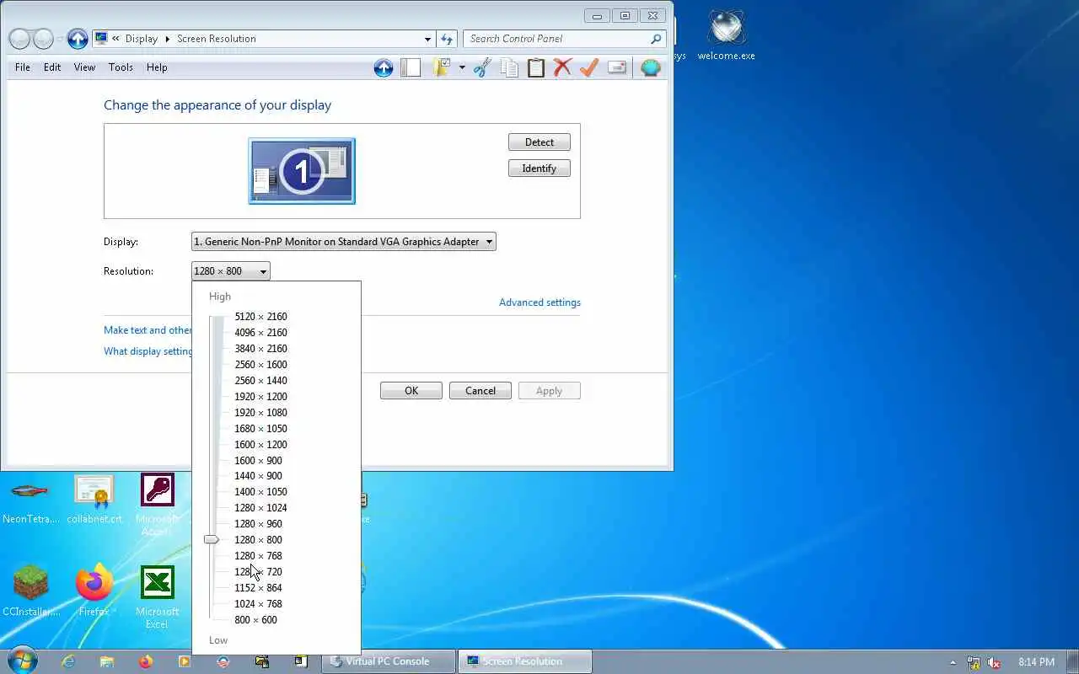Click the Cancel button
Image resolution: width=1079 pixels, height=674 pixels.
(480, 391)
